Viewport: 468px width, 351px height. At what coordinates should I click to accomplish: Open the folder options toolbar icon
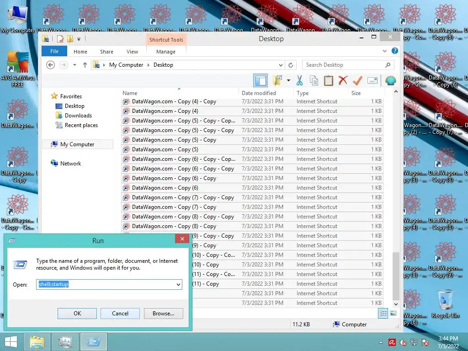[277, 80]
